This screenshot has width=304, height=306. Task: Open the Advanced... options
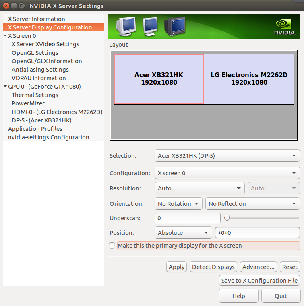259,267
